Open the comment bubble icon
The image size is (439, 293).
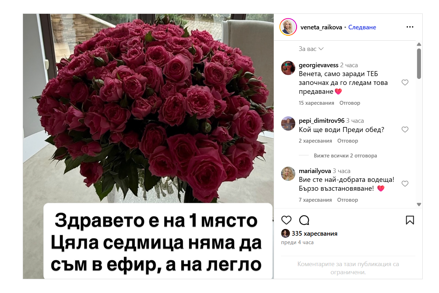[x=304, y=220]
